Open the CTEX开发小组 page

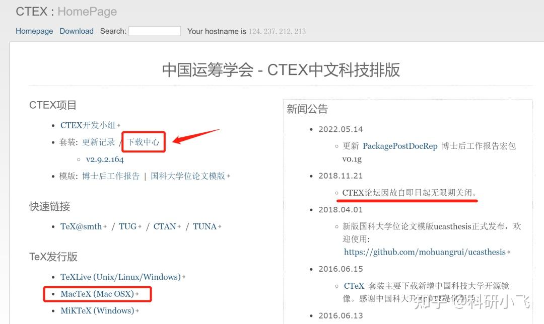[x=87, y=125]
